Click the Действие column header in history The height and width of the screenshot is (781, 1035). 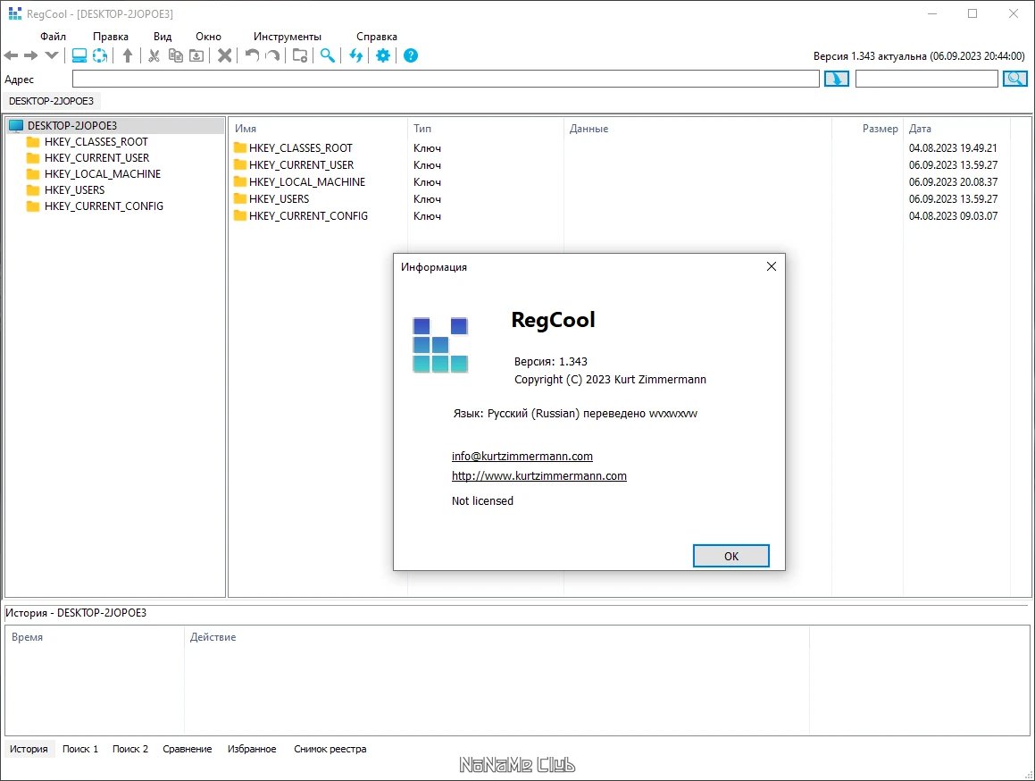497,637
